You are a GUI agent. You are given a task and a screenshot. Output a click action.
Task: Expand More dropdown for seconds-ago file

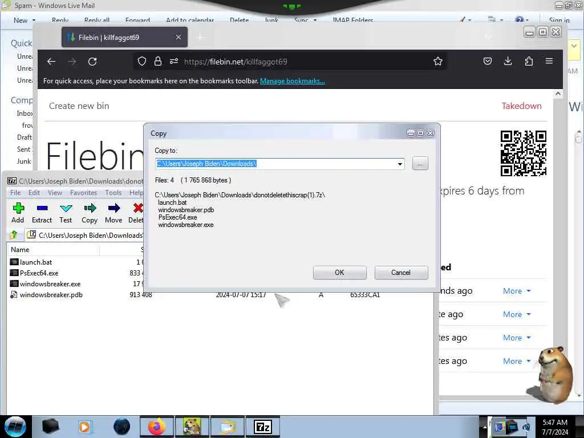[517, 291]
